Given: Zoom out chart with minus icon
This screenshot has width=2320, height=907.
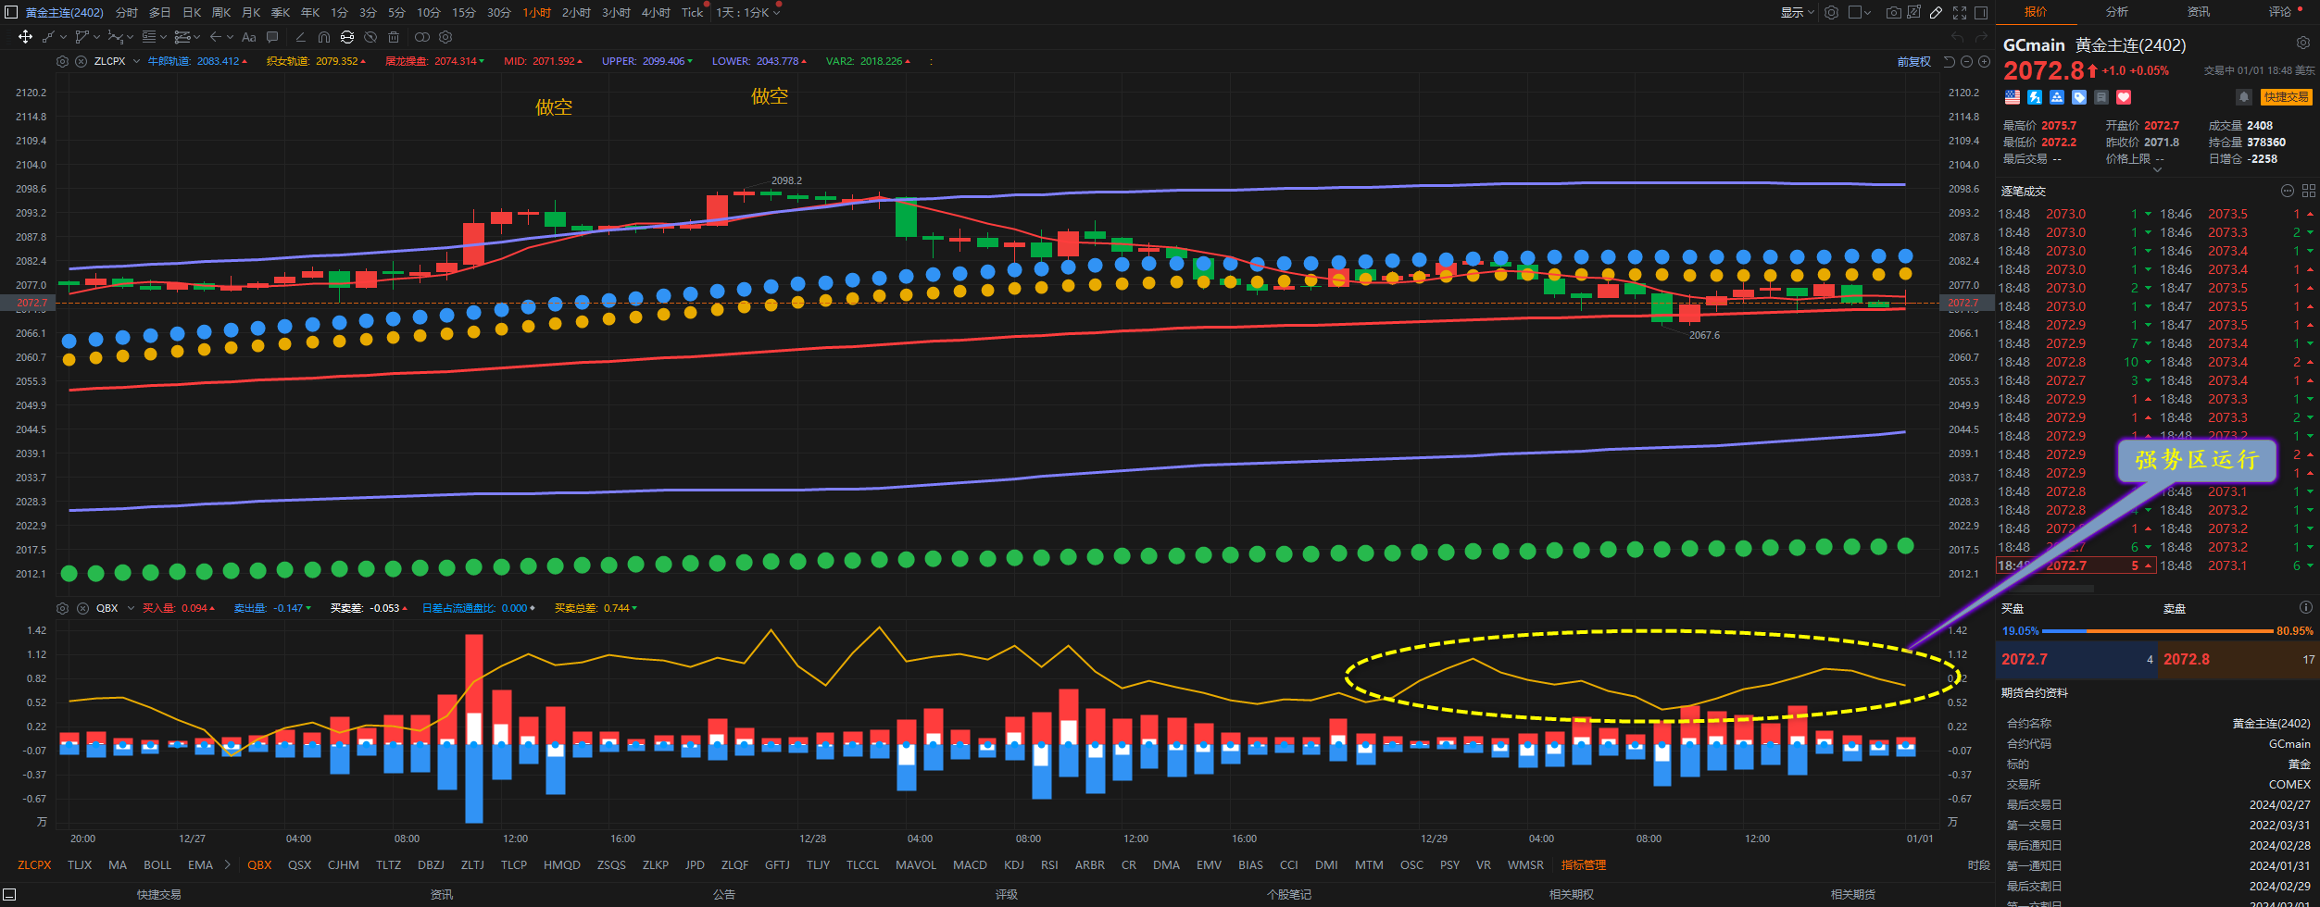Looking at the screenshot, I should [x=1966, y=61].
